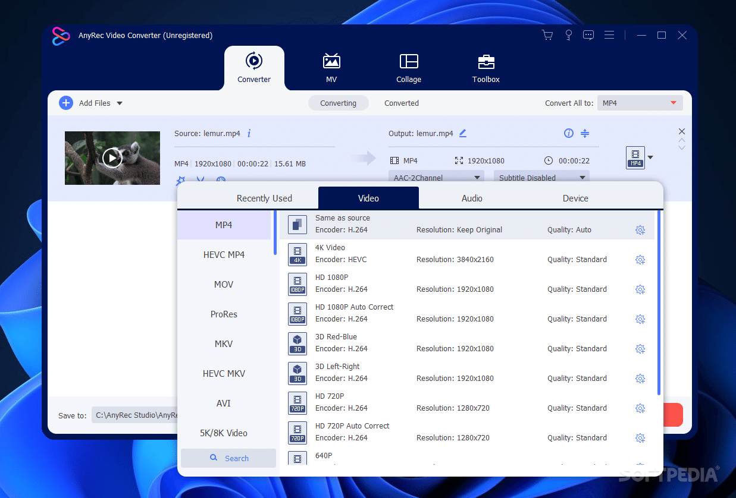Click the purchase cart icon
This screenshot has height=498, width=736.
pos(547,34)
